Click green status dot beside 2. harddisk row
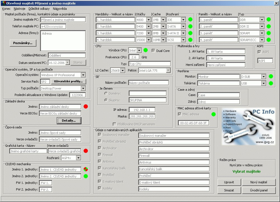 coord(190,26)
